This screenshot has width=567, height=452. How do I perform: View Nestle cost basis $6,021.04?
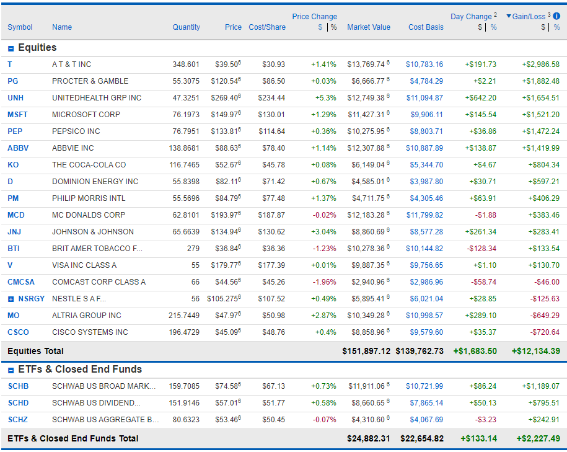426,299
